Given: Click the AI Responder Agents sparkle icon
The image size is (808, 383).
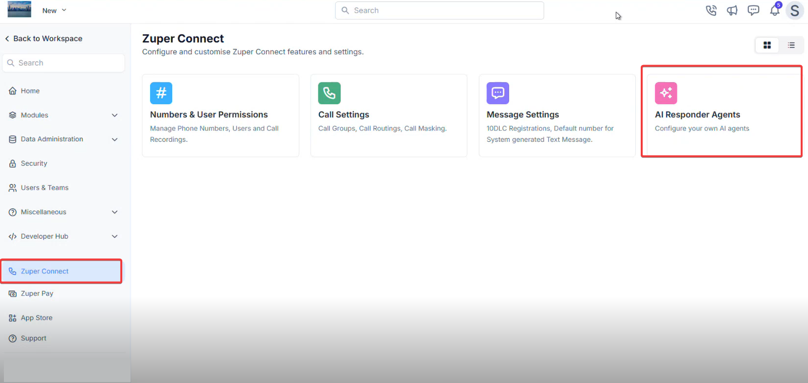Looking at the screenshot, I should 666,93.
